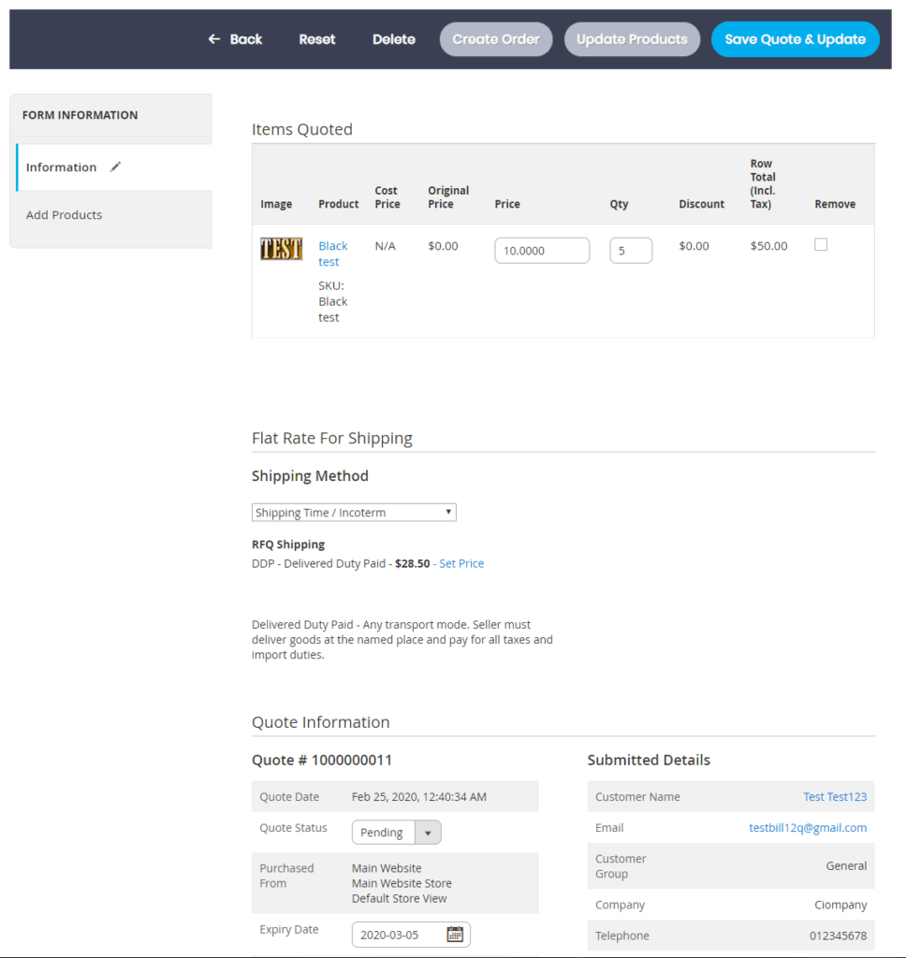Focus the Price field showing 10.0000
Screen dimensions: 906x958
[x=542, y=251]
